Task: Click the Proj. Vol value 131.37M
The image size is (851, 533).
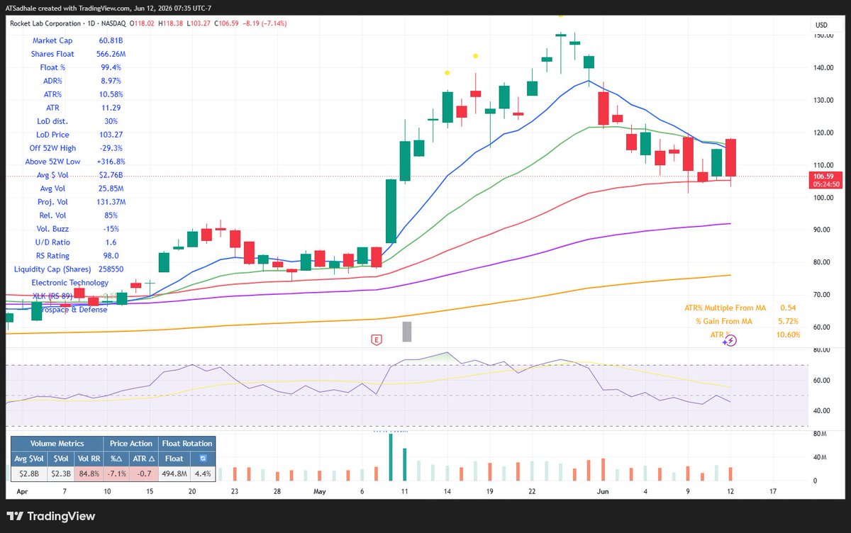Action: point(112,202)
